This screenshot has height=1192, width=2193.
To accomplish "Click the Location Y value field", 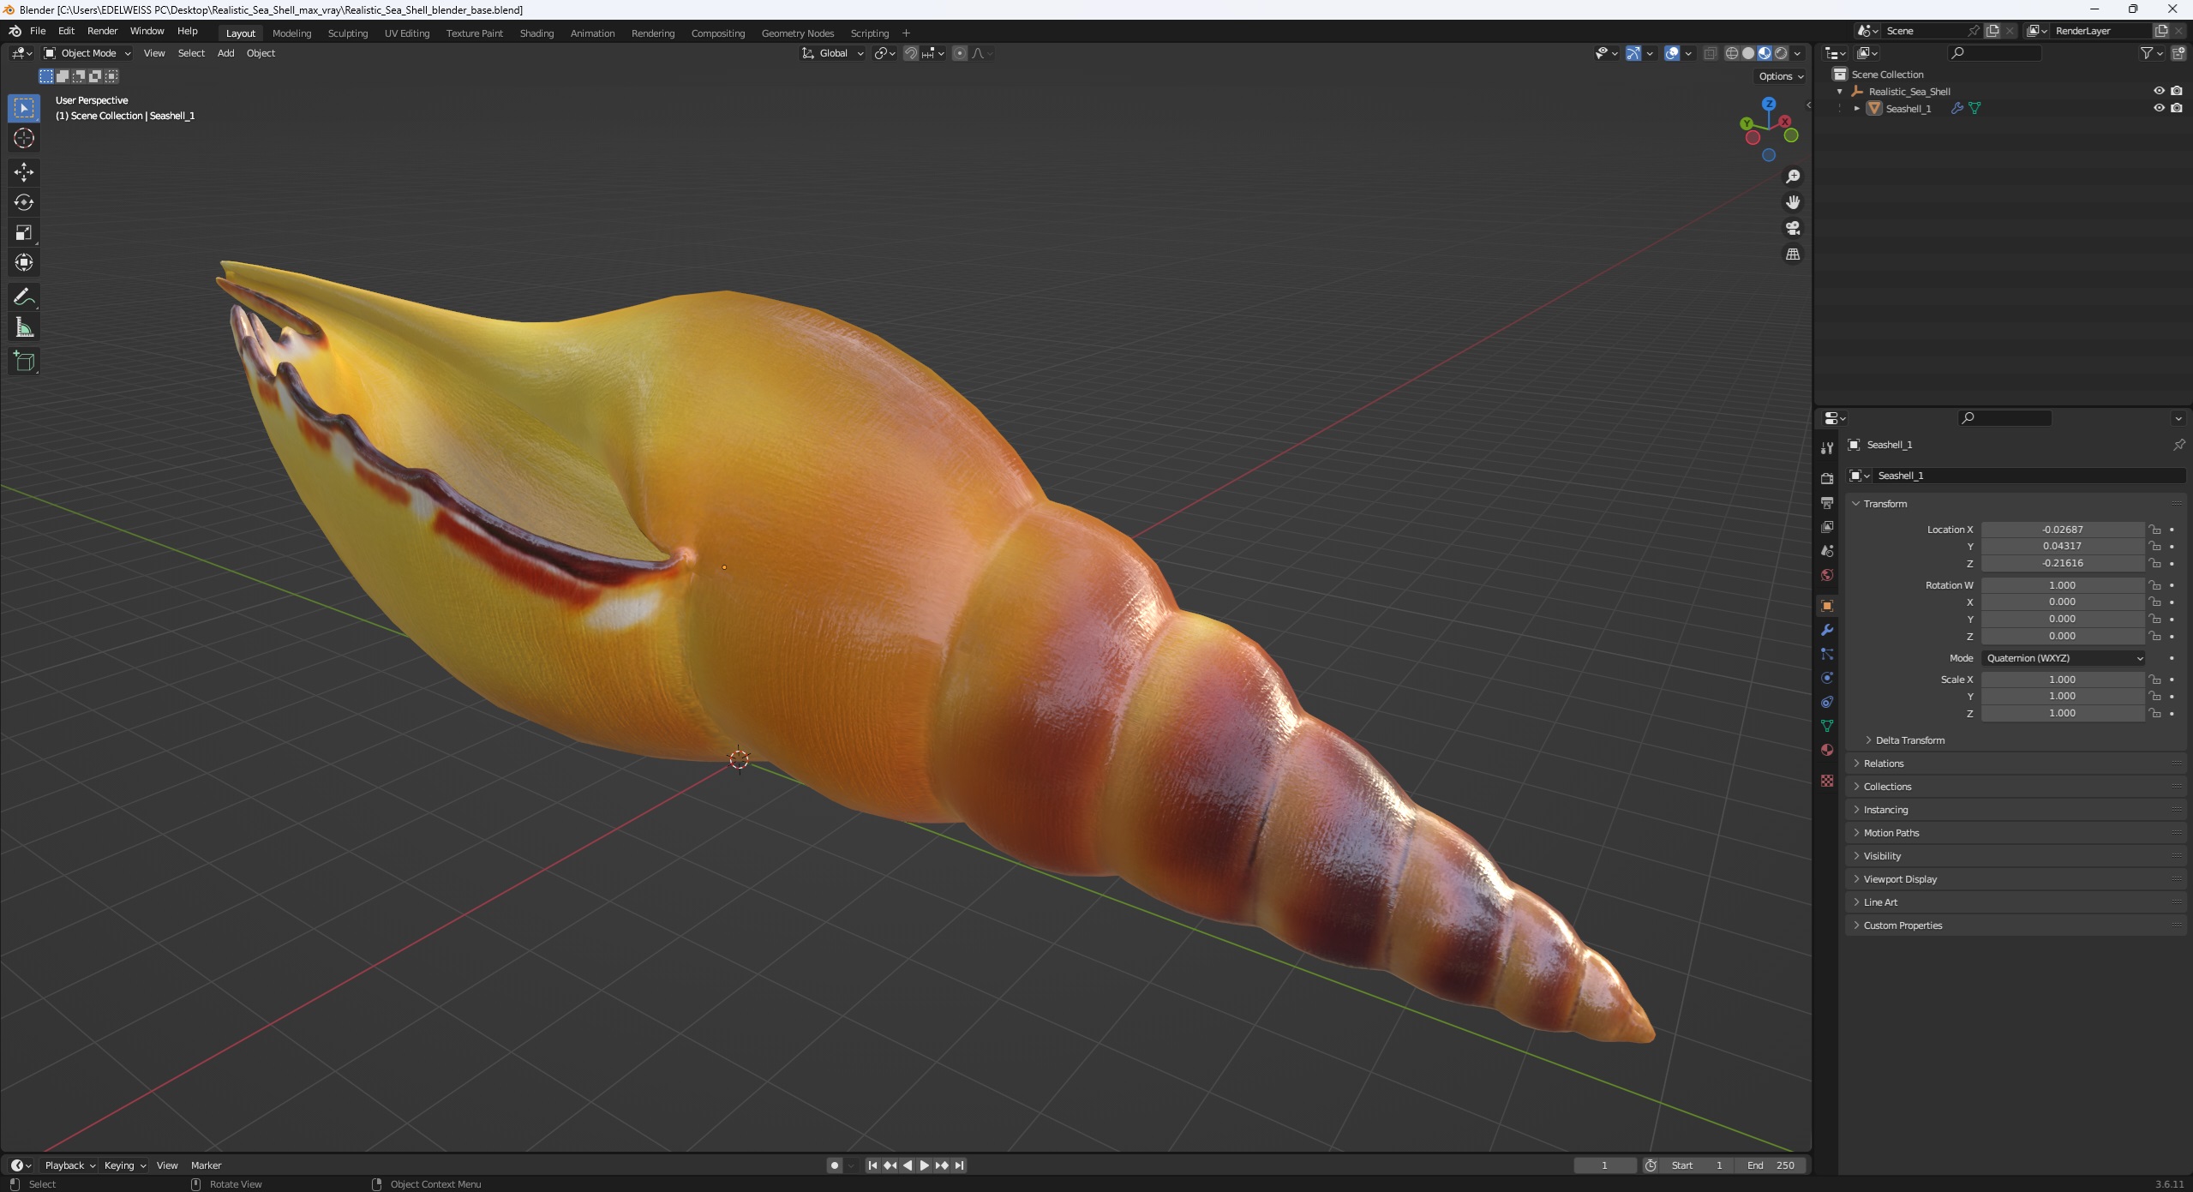I will 2063,547.
